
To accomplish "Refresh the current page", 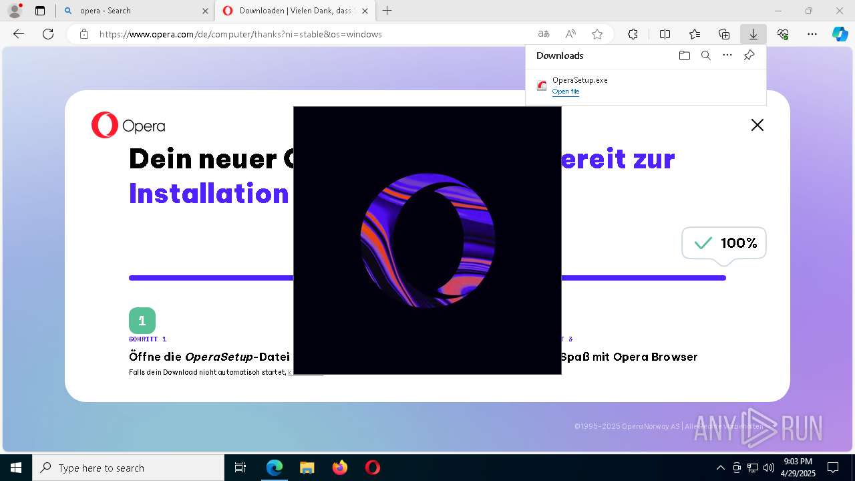I will point(48,34).
